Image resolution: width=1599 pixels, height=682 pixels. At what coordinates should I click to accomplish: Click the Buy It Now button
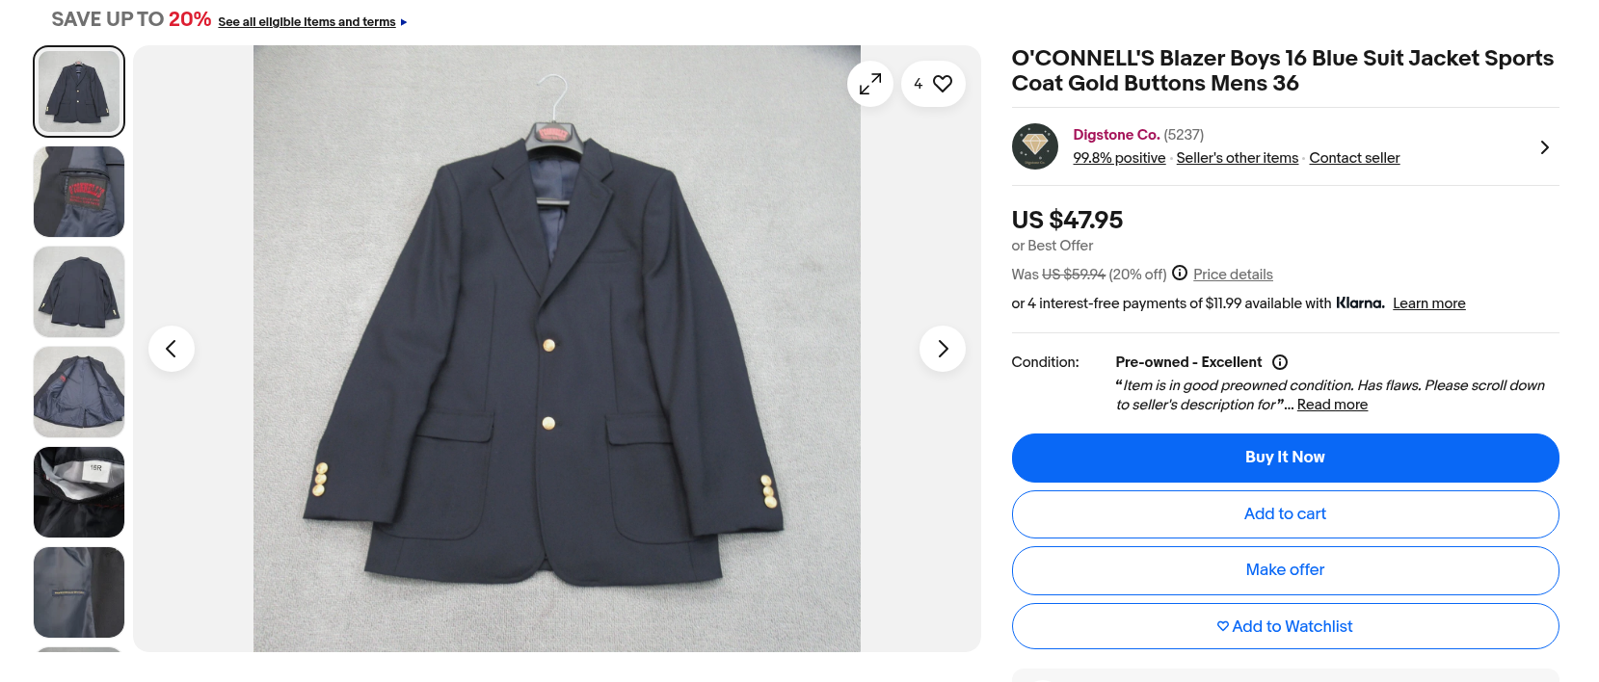coord(1285,458)
